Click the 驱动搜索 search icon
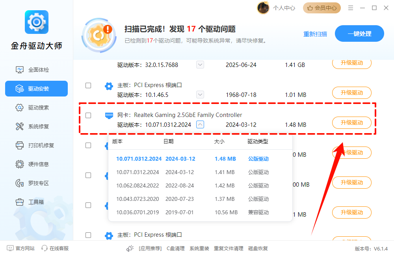 click(x=19, y=108)
